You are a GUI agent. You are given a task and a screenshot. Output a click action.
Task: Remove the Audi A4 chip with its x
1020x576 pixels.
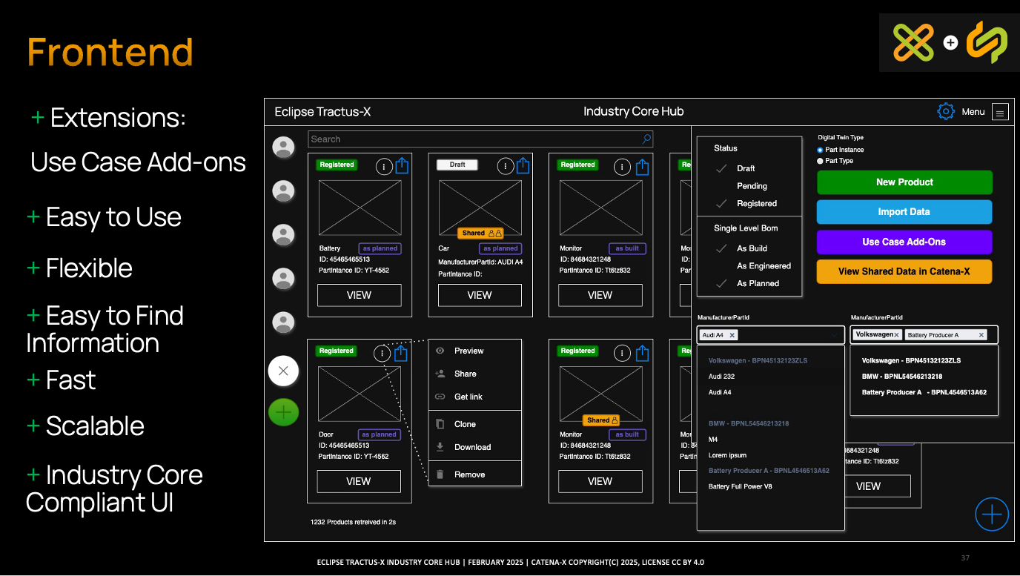732,335
